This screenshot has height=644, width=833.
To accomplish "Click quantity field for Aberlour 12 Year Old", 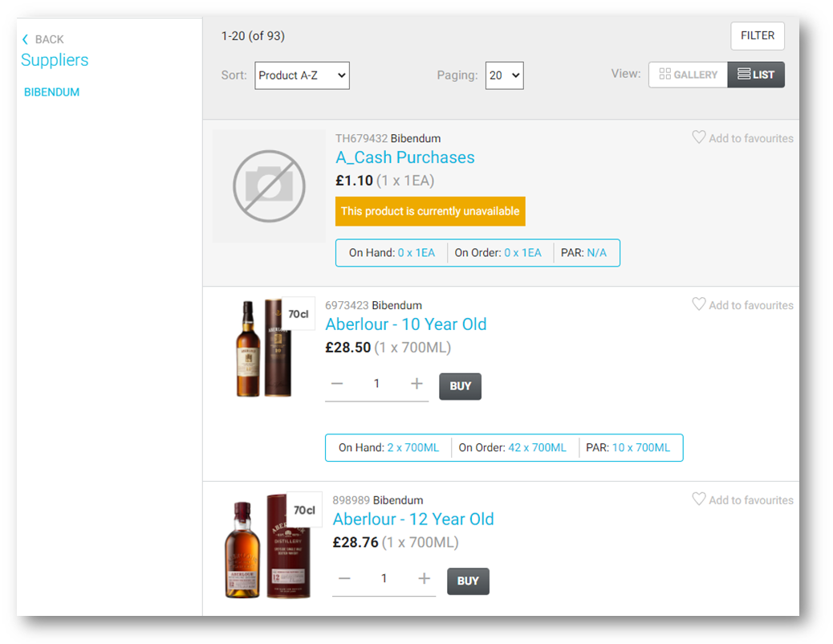I will [384, 579].
